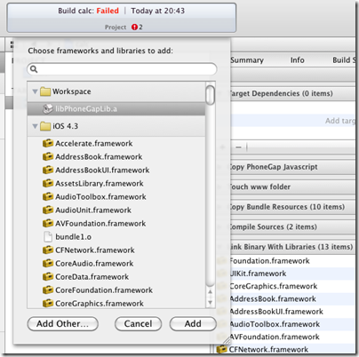The image size is (359, 357).
Task: Switch to the Info tab
Action: click(x=297, y=60)
